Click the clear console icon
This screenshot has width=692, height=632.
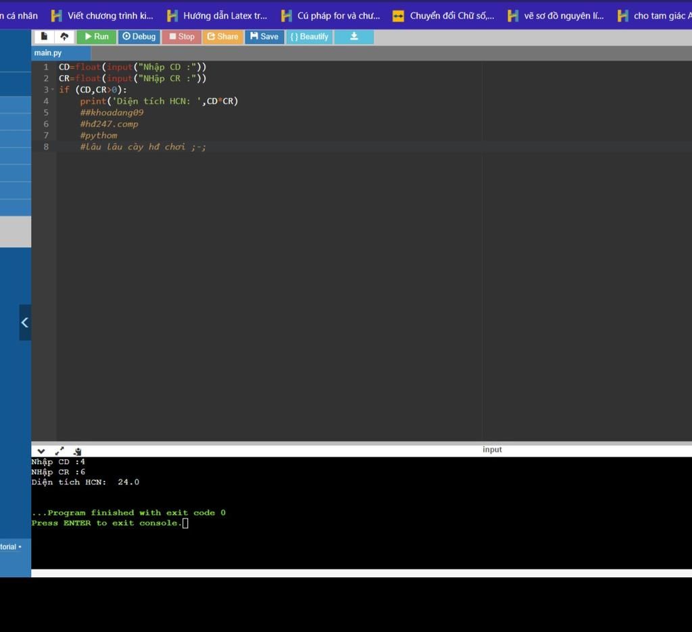click(77, 451)
